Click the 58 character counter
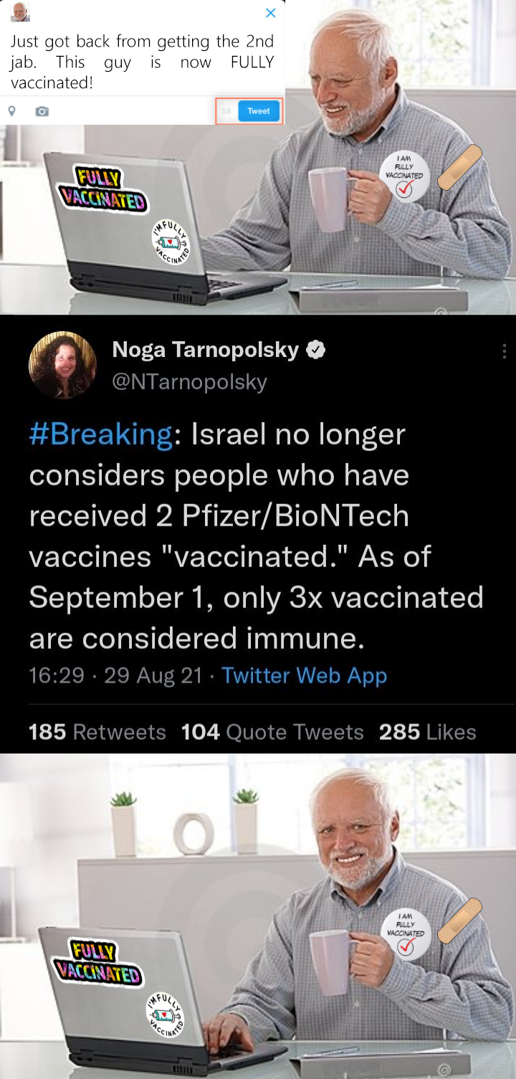Screen dimensions: 516x1079 (226, 111)
